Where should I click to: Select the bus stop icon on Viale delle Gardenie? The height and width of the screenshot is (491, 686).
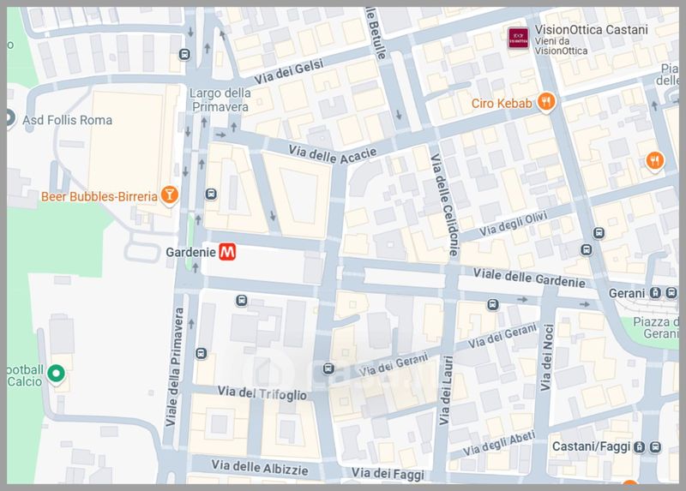(x=492, y=305)
